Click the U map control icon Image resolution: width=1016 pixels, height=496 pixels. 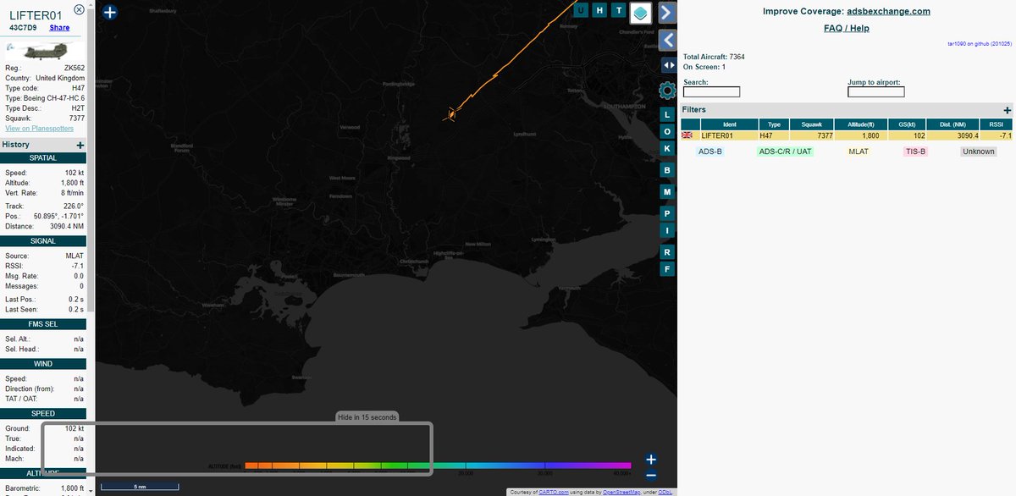(x=580, y=10)
